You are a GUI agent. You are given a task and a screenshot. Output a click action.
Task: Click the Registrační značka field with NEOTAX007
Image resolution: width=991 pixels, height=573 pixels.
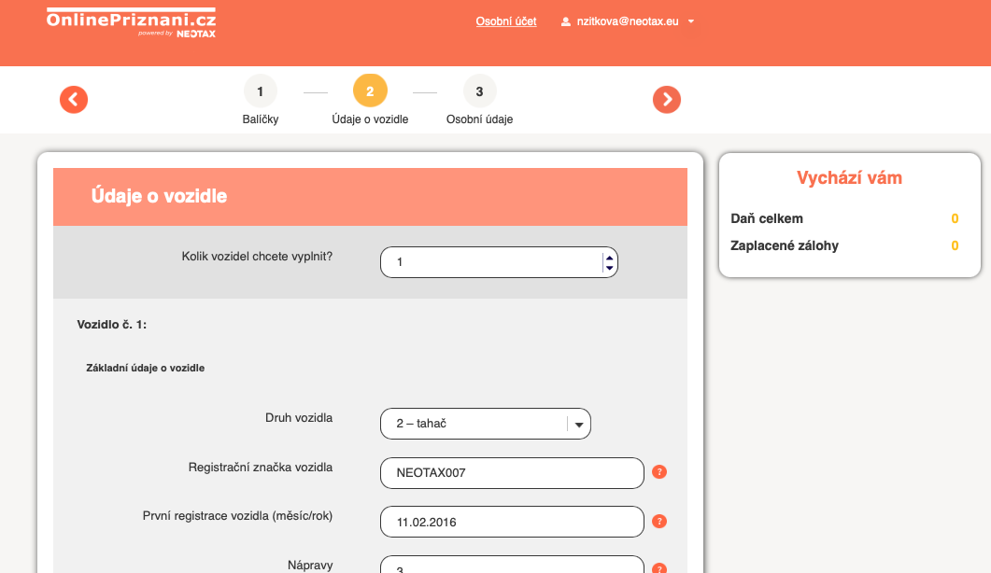(x=512, y=473)
